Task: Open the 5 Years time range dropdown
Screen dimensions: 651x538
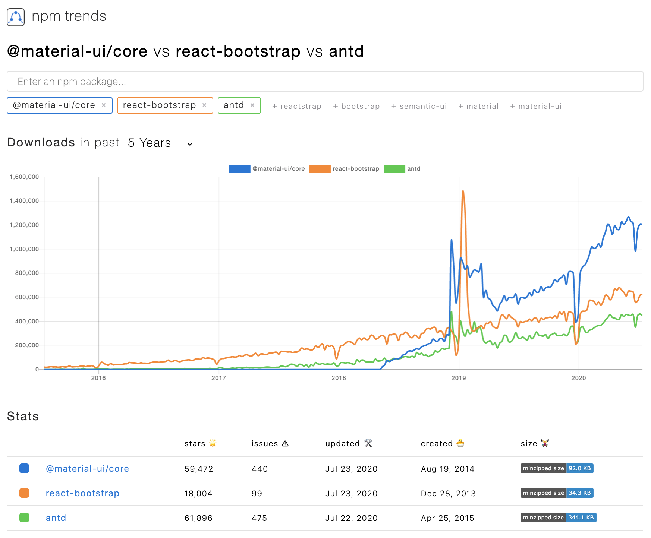Action: coord(161,143)
